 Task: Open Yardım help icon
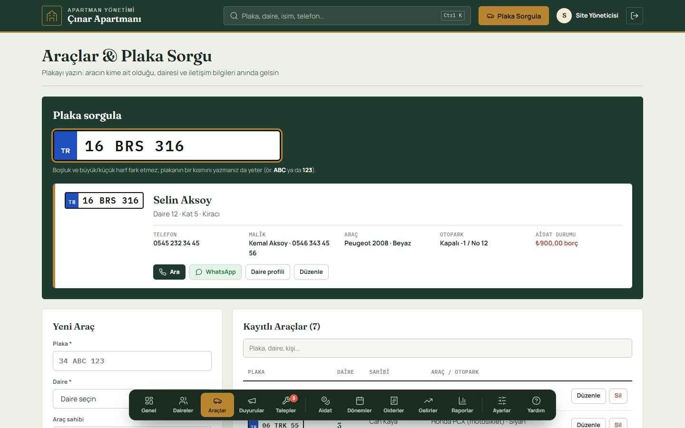[536, 405]
